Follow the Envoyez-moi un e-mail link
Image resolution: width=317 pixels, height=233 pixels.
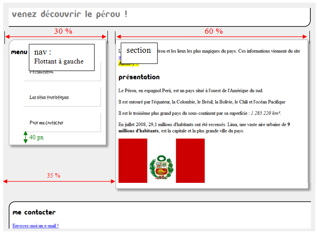[x=36, y=225]
